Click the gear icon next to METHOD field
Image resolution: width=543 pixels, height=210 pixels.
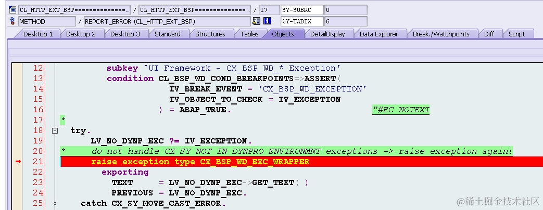pos(13,21)
